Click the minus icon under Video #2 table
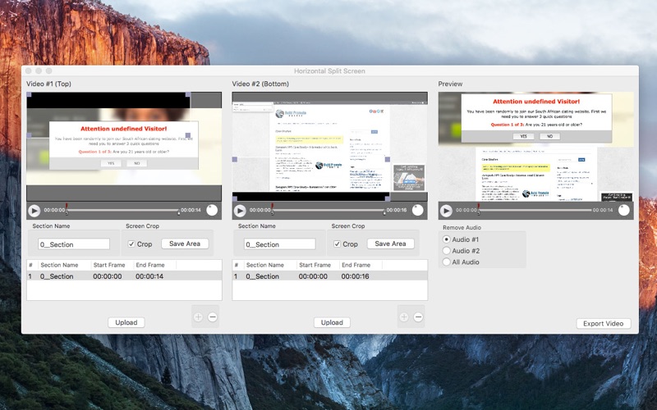 pos(418,317)
